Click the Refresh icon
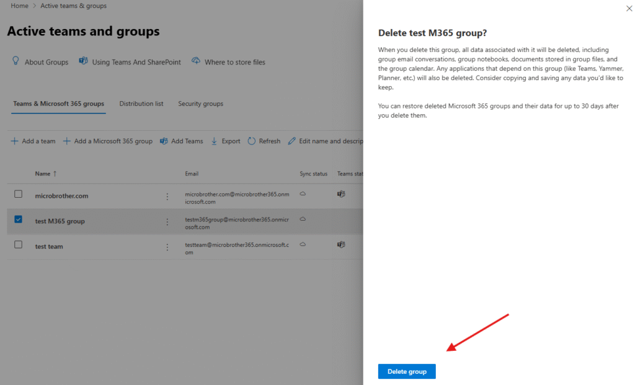The width and height of the screenshot is (635, 385). click(251, 141)
